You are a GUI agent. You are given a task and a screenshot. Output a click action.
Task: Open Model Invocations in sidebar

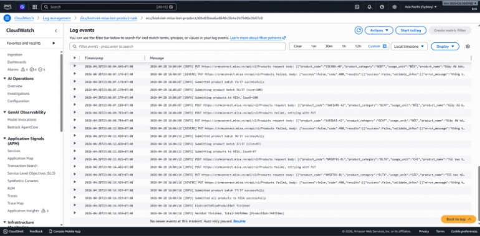coord(22,119)
